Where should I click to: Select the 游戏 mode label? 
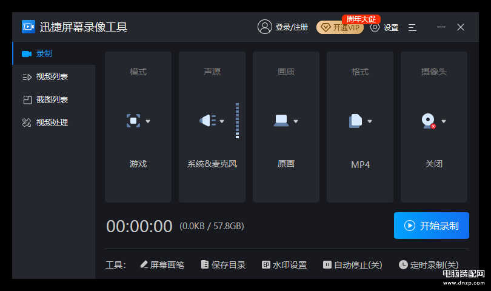tap(138, 164)
